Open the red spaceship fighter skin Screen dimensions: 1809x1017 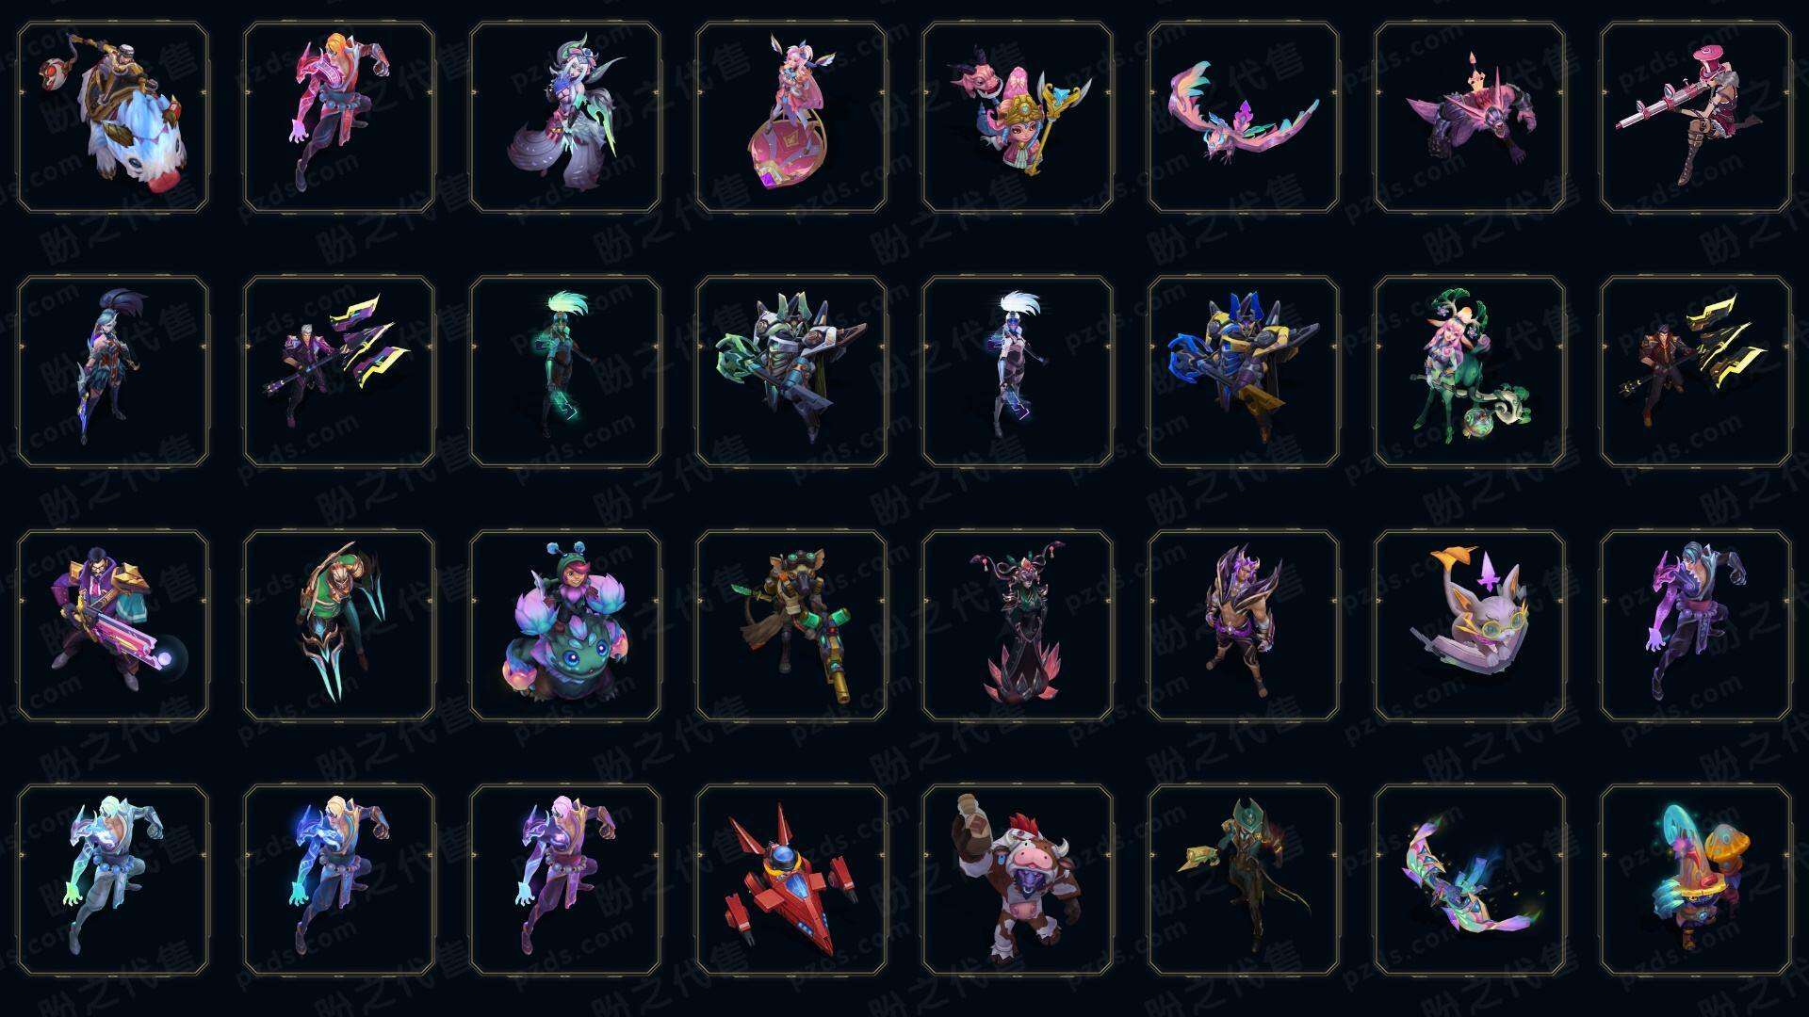[x=791, y=880]
